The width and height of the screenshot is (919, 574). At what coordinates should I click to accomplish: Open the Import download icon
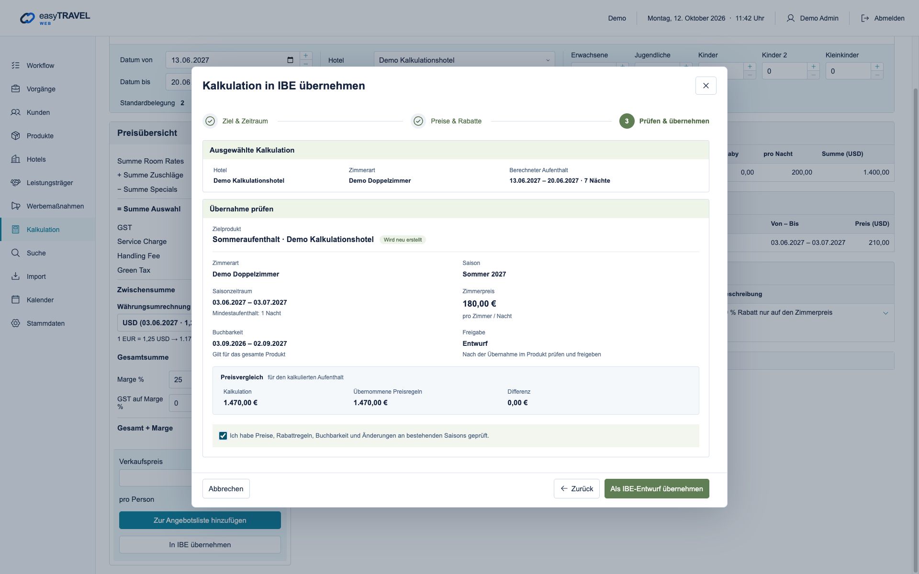point(16,276)
